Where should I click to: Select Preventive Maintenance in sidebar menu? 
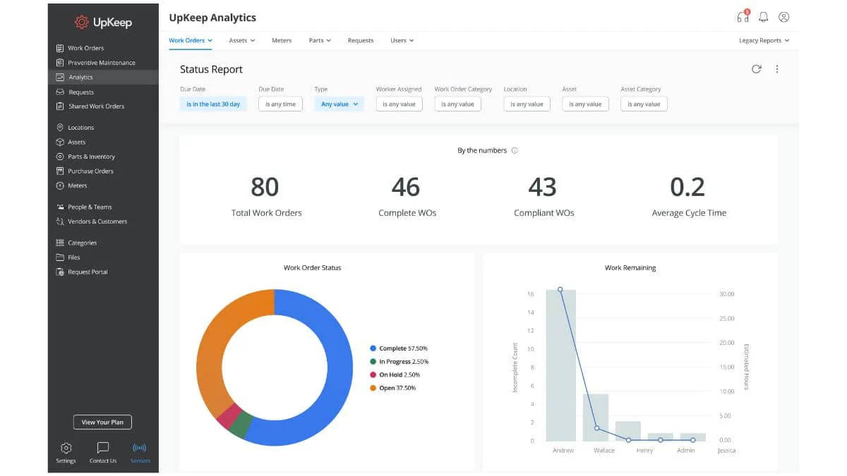tap(103, 63)
